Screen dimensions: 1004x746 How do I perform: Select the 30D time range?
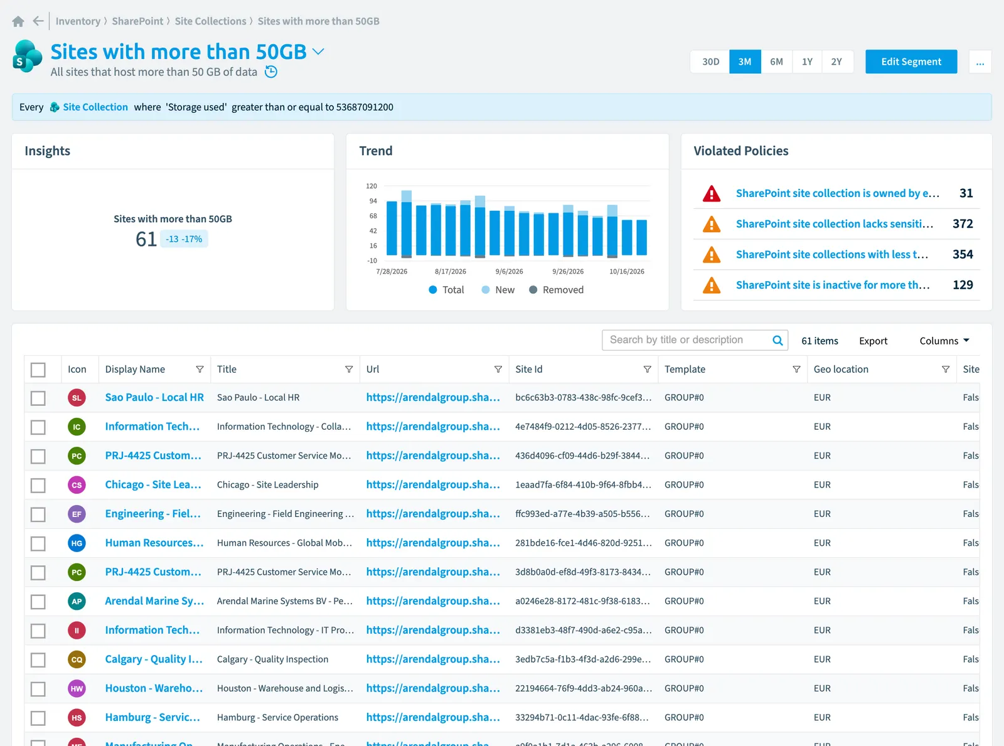(710, 61)
